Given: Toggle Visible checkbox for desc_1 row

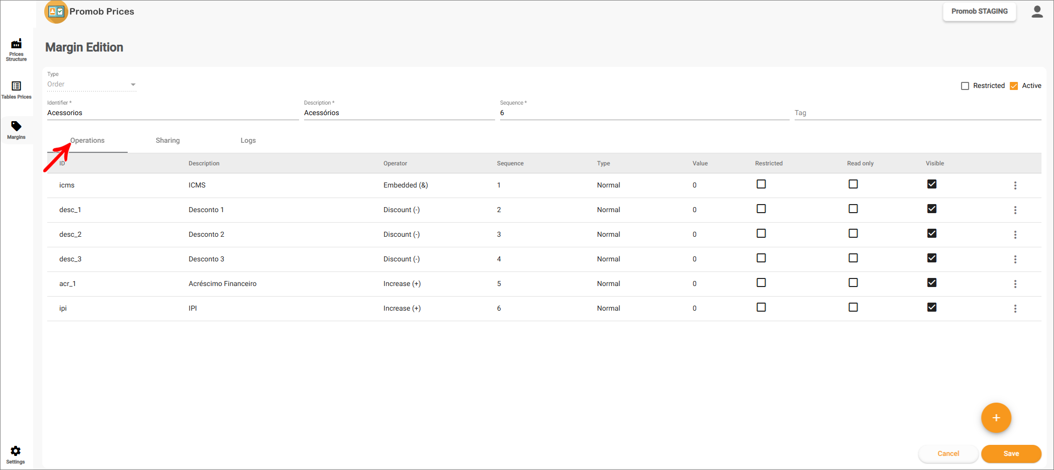Looking at the screenshot, I should (x=931, y=209).
